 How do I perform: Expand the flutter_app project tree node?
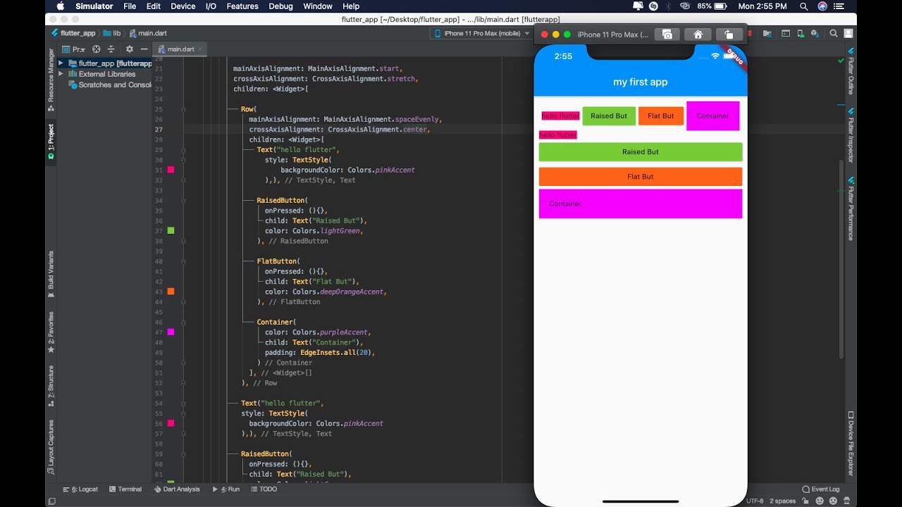pyautogui.click(x=61, y=63)
